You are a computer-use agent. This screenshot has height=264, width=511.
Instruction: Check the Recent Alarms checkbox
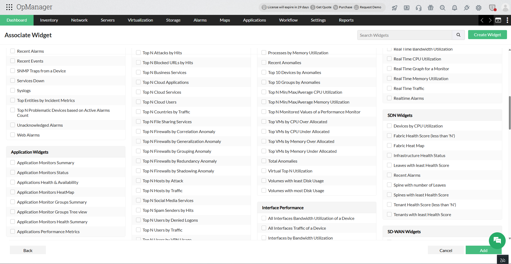(x=13, y=51)
